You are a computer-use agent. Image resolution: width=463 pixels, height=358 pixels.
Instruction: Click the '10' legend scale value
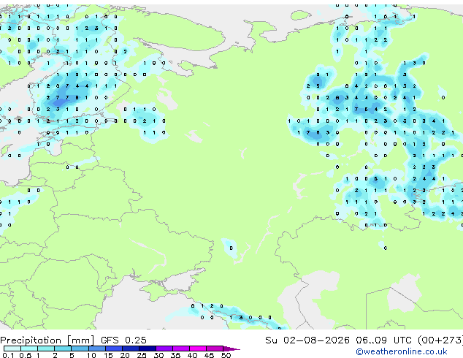pos(91,355)
